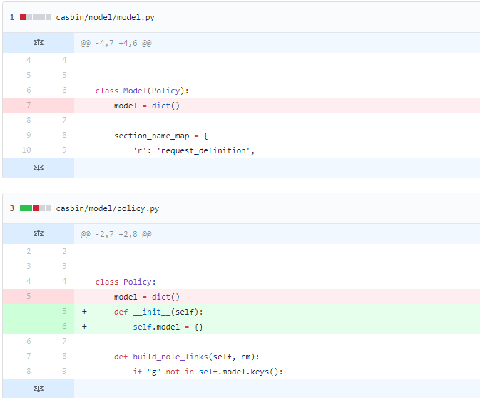Click the diffstat bar for model.py
The image size is (480, 398).
36,17
